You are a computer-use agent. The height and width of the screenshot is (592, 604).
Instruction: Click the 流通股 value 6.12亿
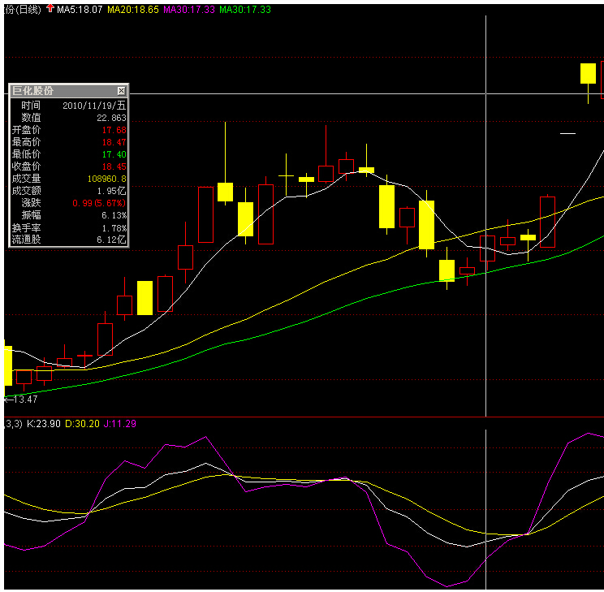coord(112,240)
